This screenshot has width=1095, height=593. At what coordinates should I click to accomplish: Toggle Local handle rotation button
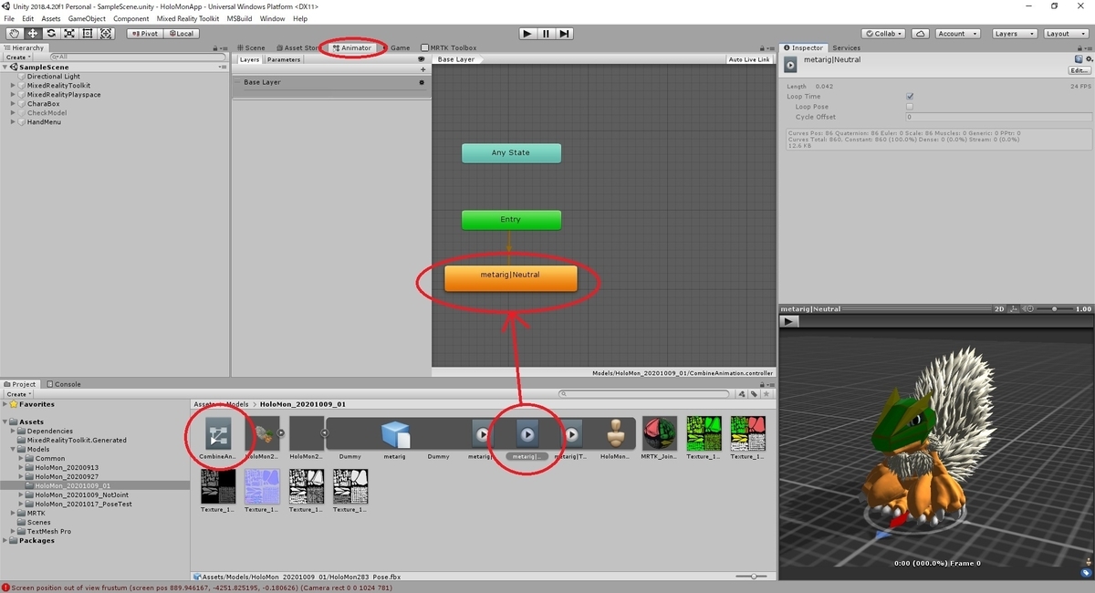[x=181, y=34]
